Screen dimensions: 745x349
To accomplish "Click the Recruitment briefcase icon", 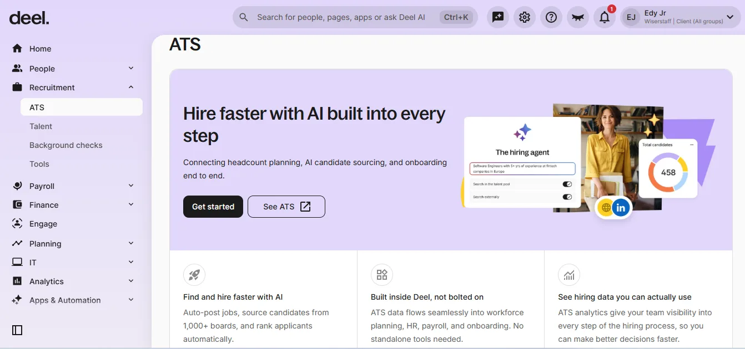I will (17, 88).
